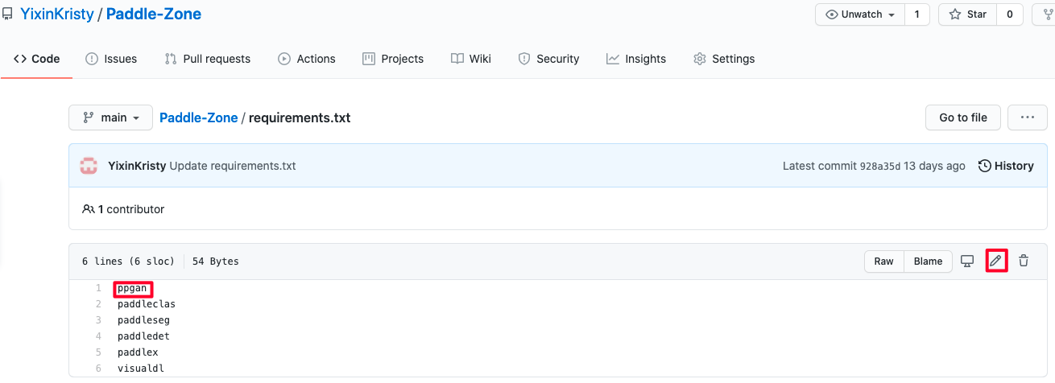Screen dimensions: 1055x383
Task: Click the delete file trash icon
Action: pyautogui.click(x=1024, y=261)
